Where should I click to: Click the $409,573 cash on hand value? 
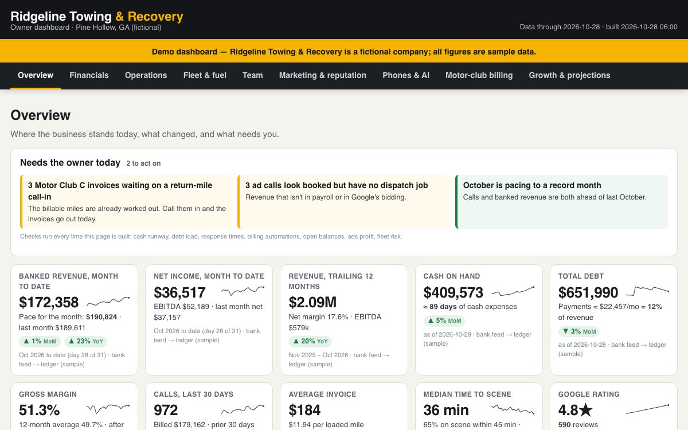point(454,292)
